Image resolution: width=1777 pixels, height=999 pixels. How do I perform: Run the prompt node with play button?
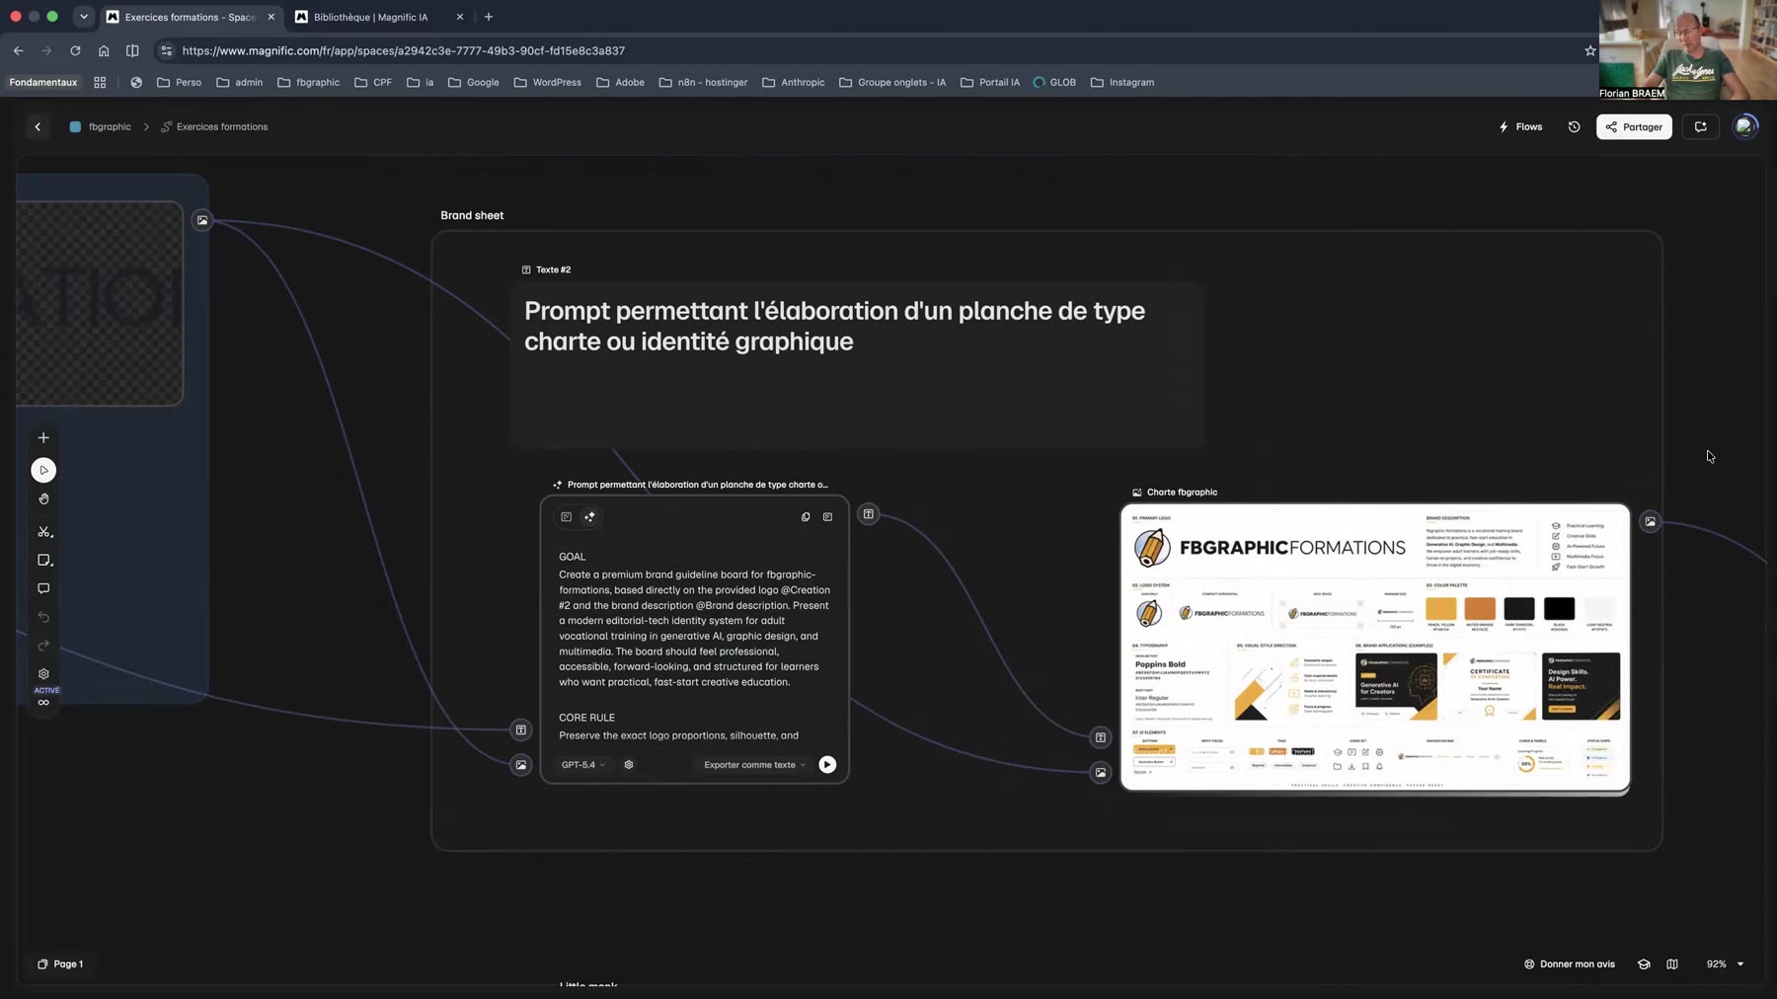pyautogui.click(x=827, y=765)
